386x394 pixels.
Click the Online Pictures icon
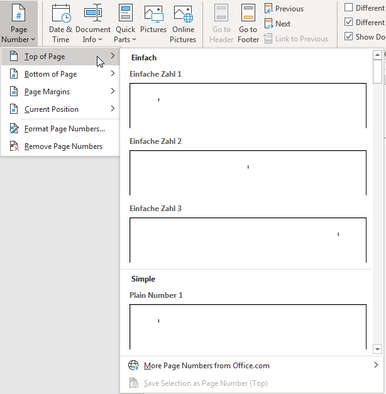click(x=183, y=13)
